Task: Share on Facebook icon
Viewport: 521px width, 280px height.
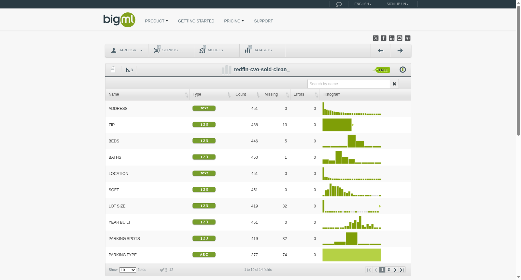Action: (384, 38)
